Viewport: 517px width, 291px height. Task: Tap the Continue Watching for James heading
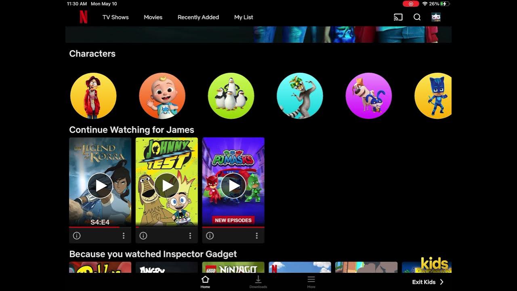click(132, 130)
